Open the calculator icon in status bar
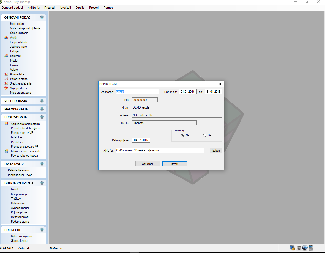This screenshot has width=325, height=253. point(311,248)
